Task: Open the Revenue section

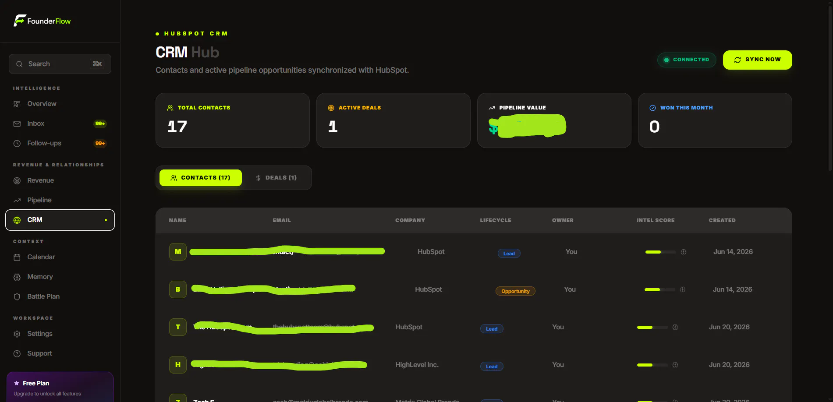Action: 60,180
